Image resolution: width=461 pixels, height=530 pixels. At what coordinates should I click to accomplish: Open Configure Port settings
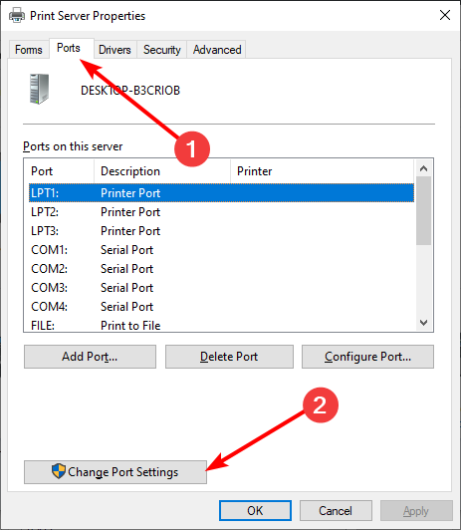point(367,357)
